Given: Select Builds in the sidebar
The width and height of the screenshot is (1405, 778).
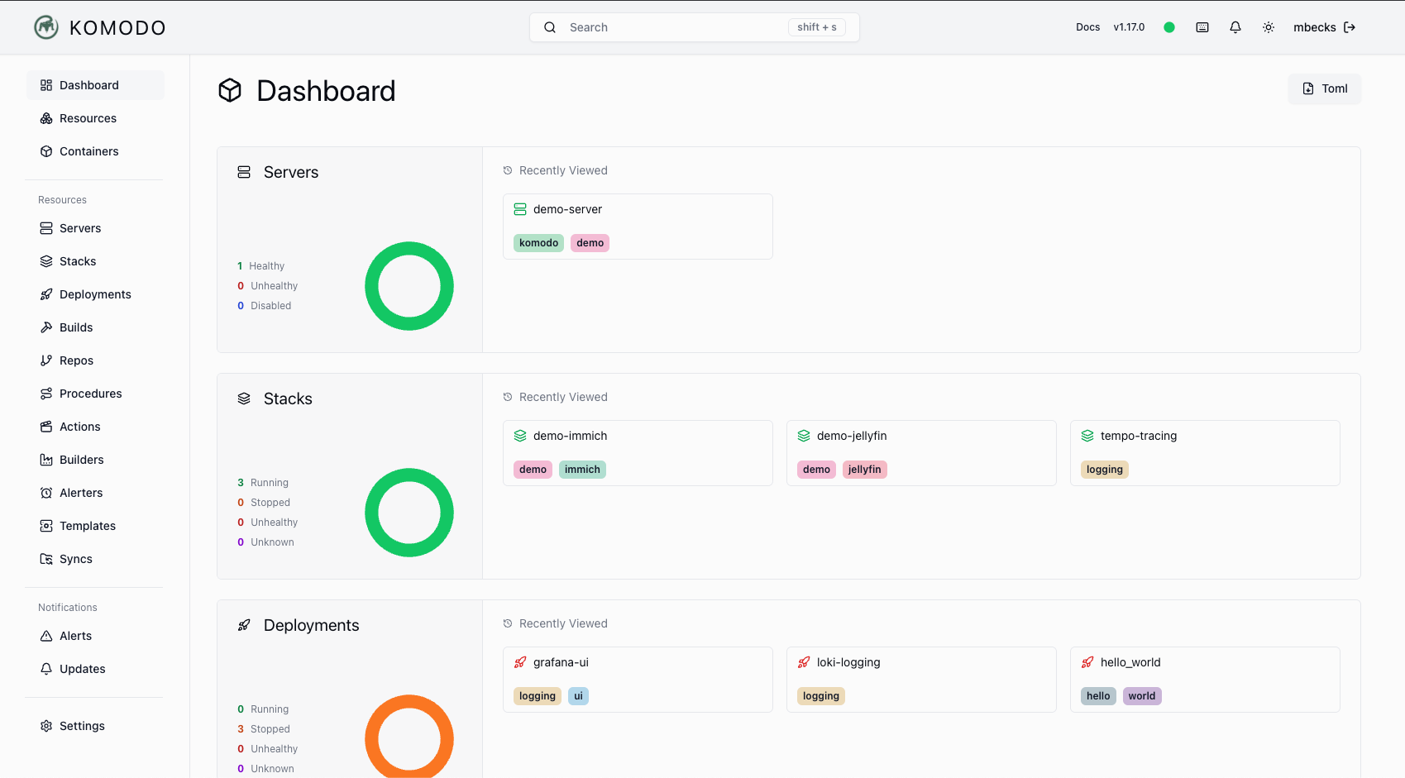Looking at the screenshot, I should pyautogui.click(x=75, y=327).
